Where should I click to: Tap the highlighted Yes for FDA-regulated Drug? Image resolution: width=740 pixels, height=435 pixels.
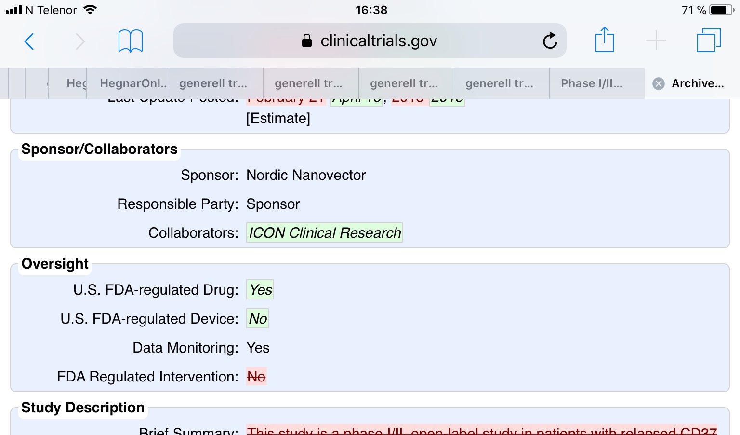[260, 290]
